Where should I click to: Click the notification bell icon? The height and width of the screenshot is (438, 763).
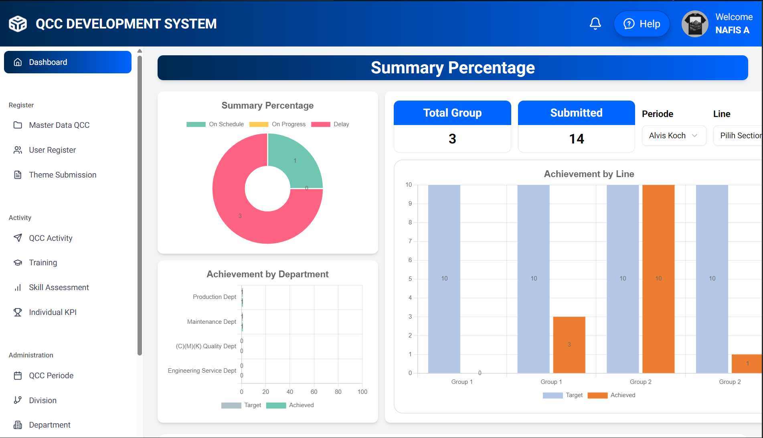click(x=595, y=24)
